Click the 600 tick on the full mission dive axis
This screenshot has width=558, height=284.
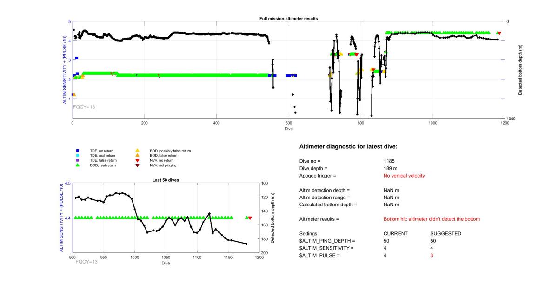pos(289,123)
